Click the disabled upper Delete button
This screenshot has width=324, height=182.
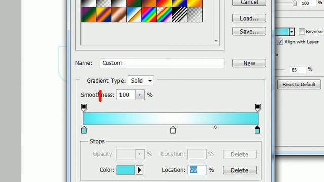pyautogui.click(x=239, y=154)
